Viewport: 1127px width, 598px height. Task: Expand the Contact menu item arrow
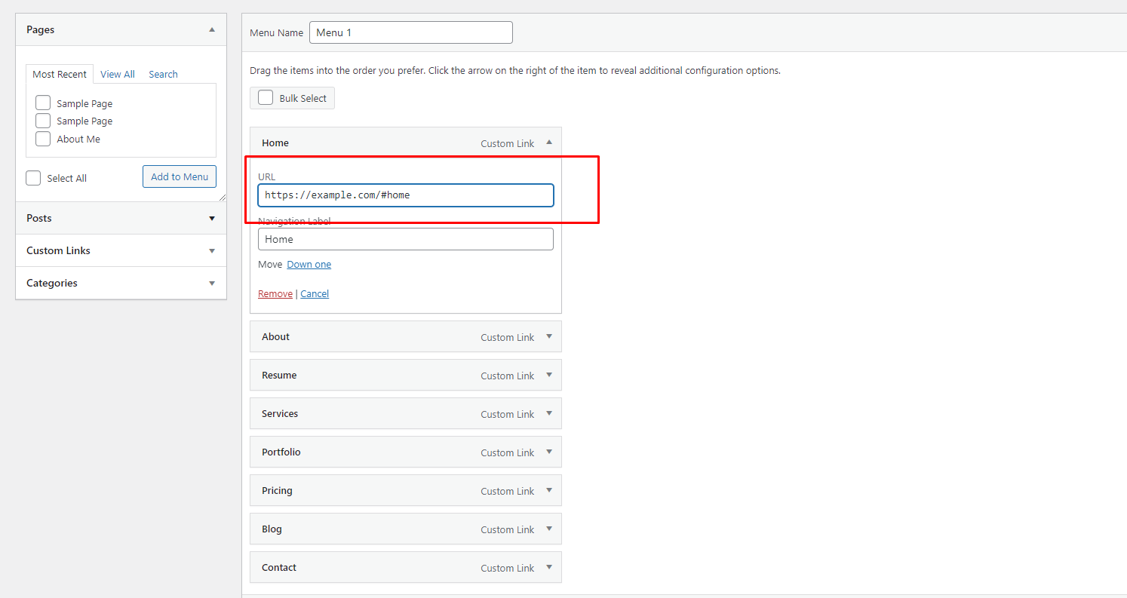[548, 568]
